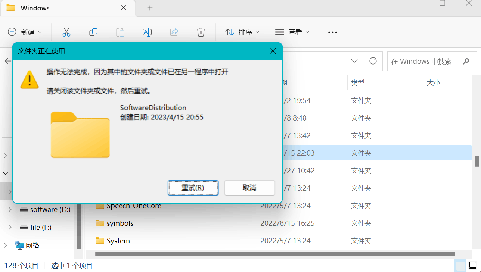481x272 pixels.
Task: Click the Share icon in toolbar
Action: click(x=174, y=32)
